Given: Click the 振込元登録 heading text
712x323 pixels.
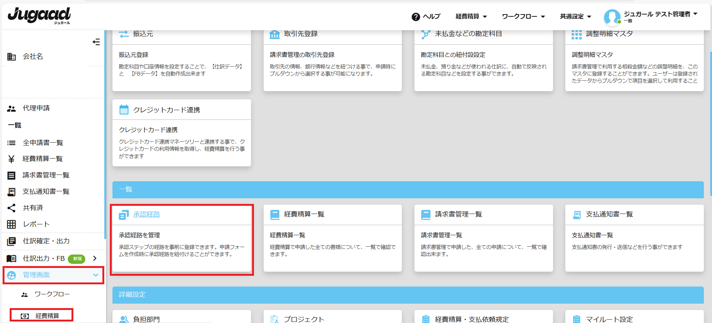Looking at the screenshot, I should (133, 55).
